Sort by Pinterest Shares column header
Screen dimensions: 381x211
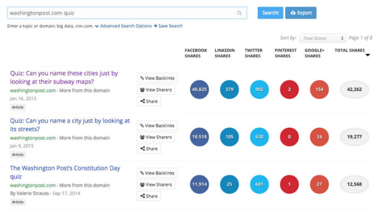pos(286,53)
